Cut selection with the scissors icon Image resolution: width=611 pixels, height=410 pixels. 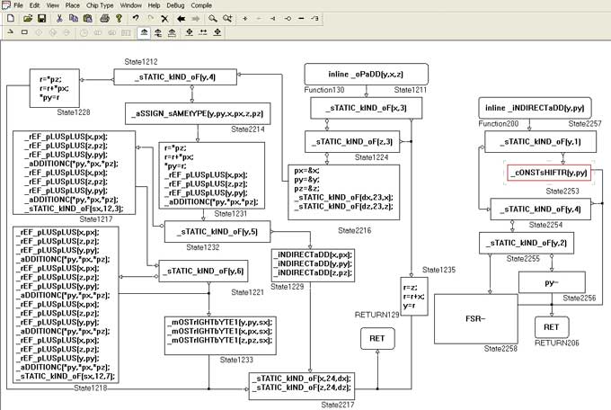[59, 18]
